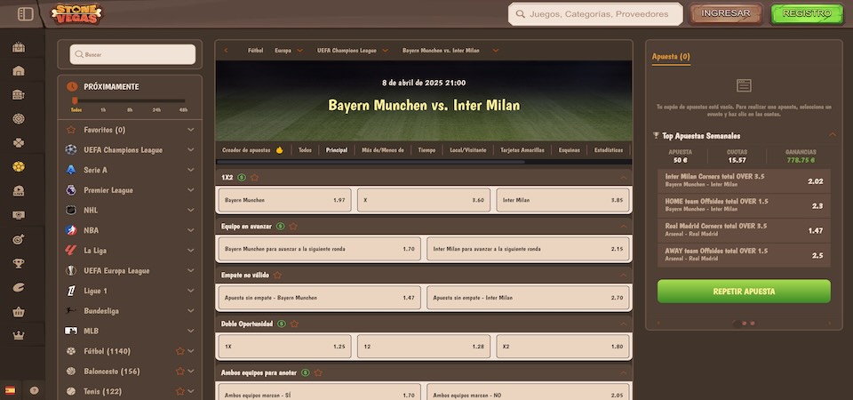Click the Buscar sports search box
This screenshot has width=853, height=400.
tap(132, 54)
